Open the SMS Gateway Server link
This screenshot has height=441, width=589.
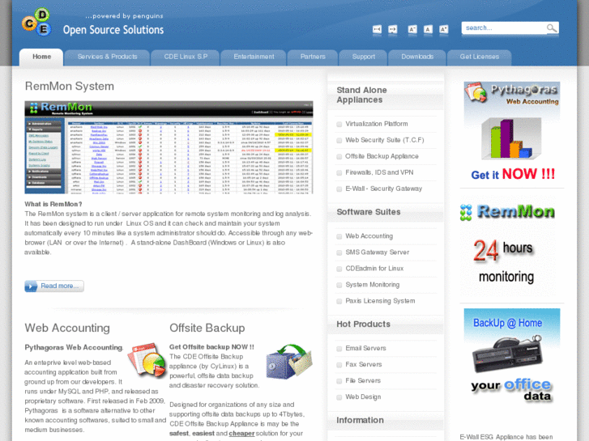[378, 252]
